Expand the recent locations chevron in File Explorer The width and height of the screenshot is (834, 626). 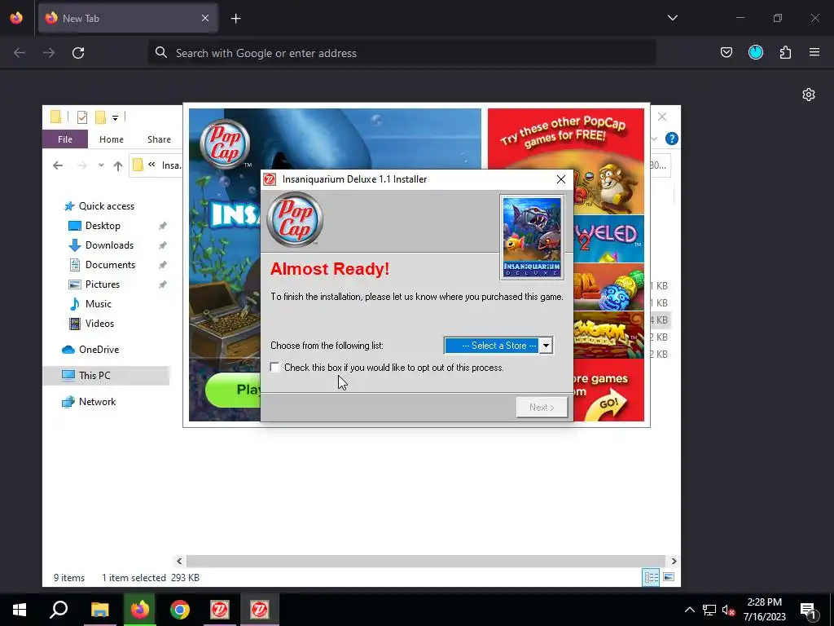pyautogui.click(x=101, y=165)
